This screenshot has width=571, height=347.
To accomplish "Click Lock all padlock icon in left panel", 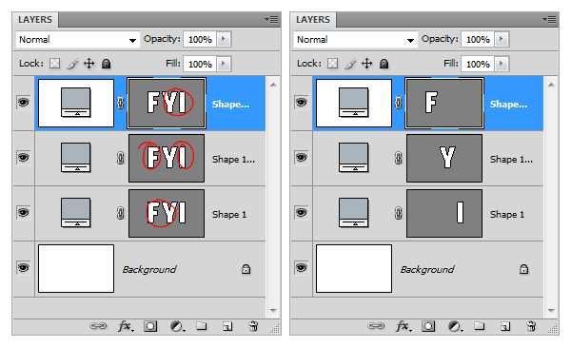I will pos(106,64).
